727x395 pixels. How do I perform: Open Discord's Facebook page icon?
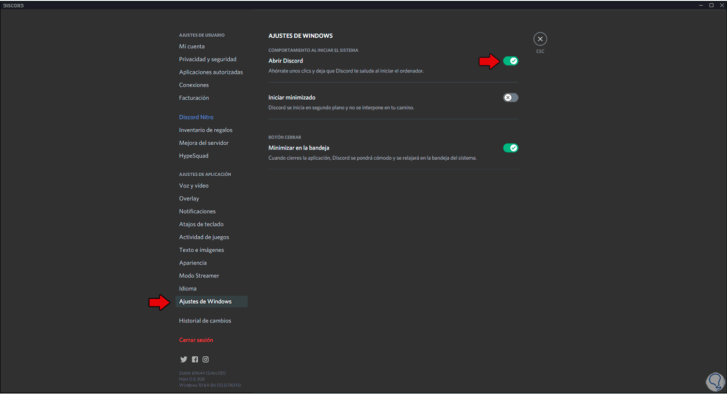click(x=195, y=359)
